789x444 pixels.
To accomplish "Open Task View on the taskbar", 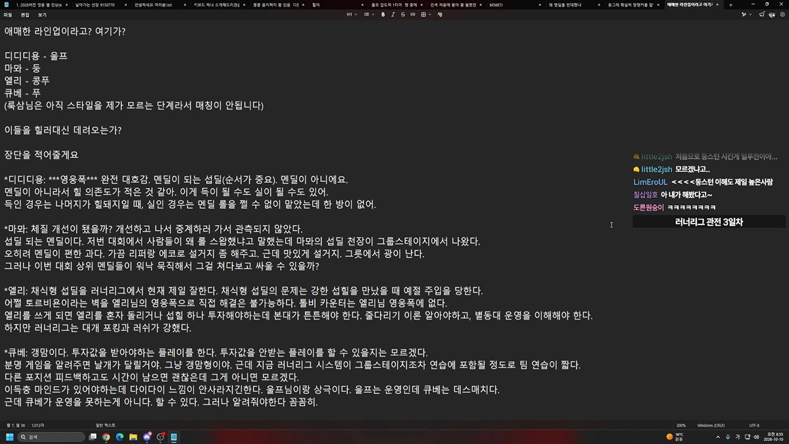I will coord(93,437).
